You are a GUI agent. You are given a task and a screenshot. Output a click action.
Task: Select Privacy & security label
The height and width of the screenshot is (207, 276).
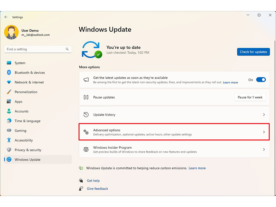pyautogui.click(x=28, y=150)
